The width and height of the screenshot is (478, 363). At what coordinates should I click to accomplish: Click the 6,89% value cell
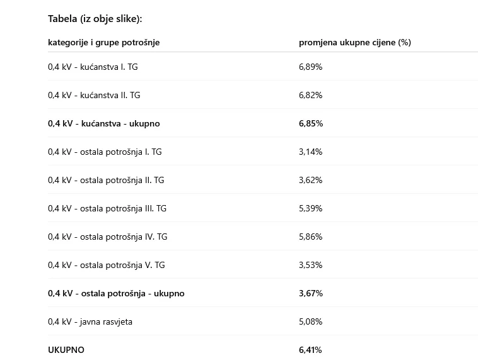pos(310,67)
